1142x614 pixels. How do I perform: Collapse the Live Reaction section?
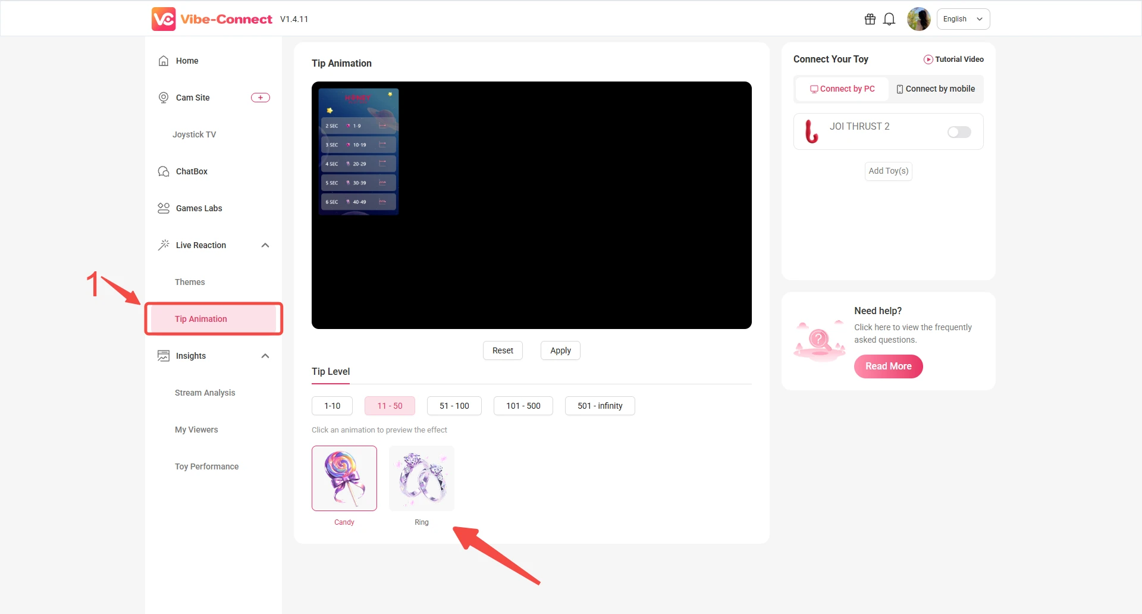click(x=265, y=245)
